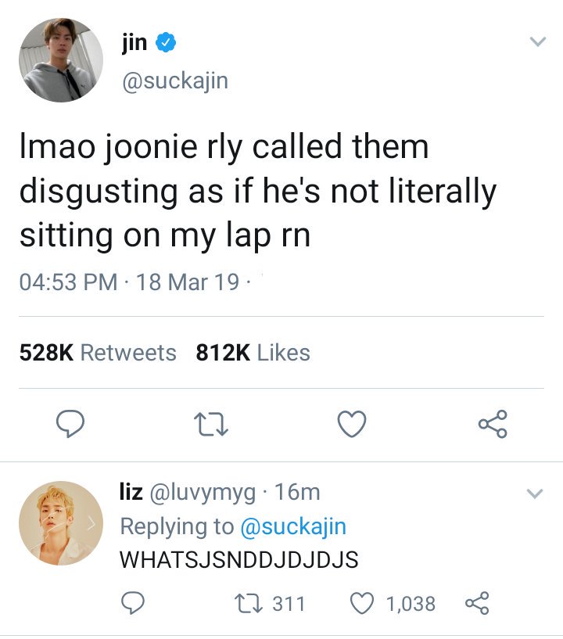
Task: Retweet jin's main tweet
Action: [210, 425]
